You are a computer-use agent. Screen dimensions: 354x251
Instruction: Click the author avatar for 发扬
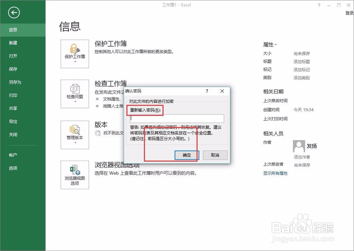(299, 146)
